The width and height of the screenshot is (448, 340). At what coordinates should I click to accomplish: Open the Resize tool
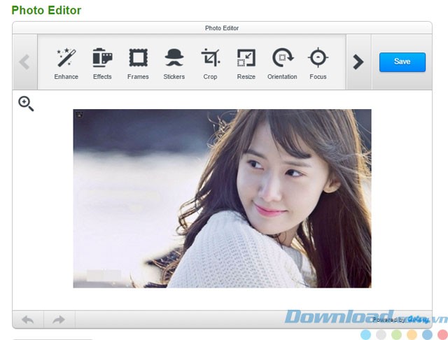pyautogui.click(x=246, y=63)
